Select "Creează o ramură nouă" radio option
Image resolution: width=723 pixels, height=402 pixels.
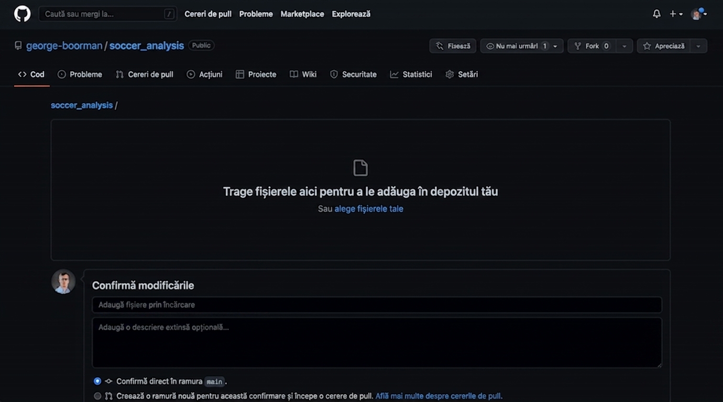pos(97,396)
